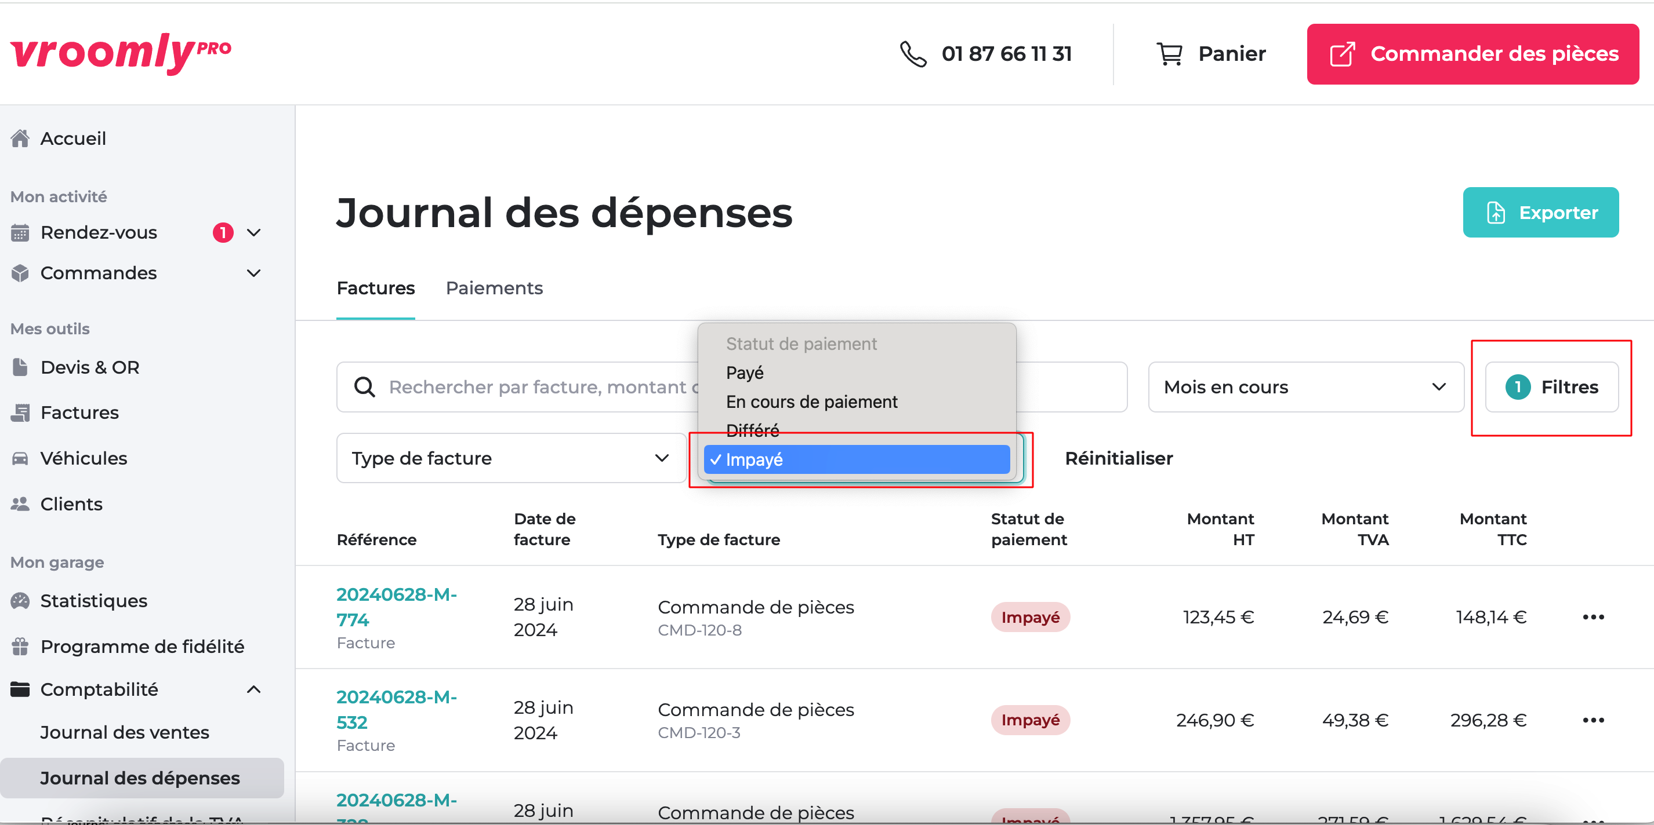This screenshot has width=1654, height=825.
Task: Select Journal des dépenses sidebar item
Action: coord(142,777)
